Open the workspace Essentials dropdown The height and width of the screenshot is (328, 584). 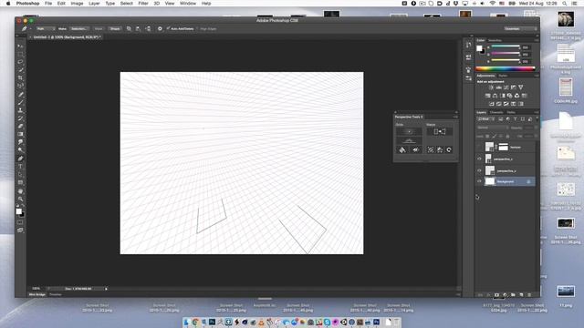click(x=520, y=28)
